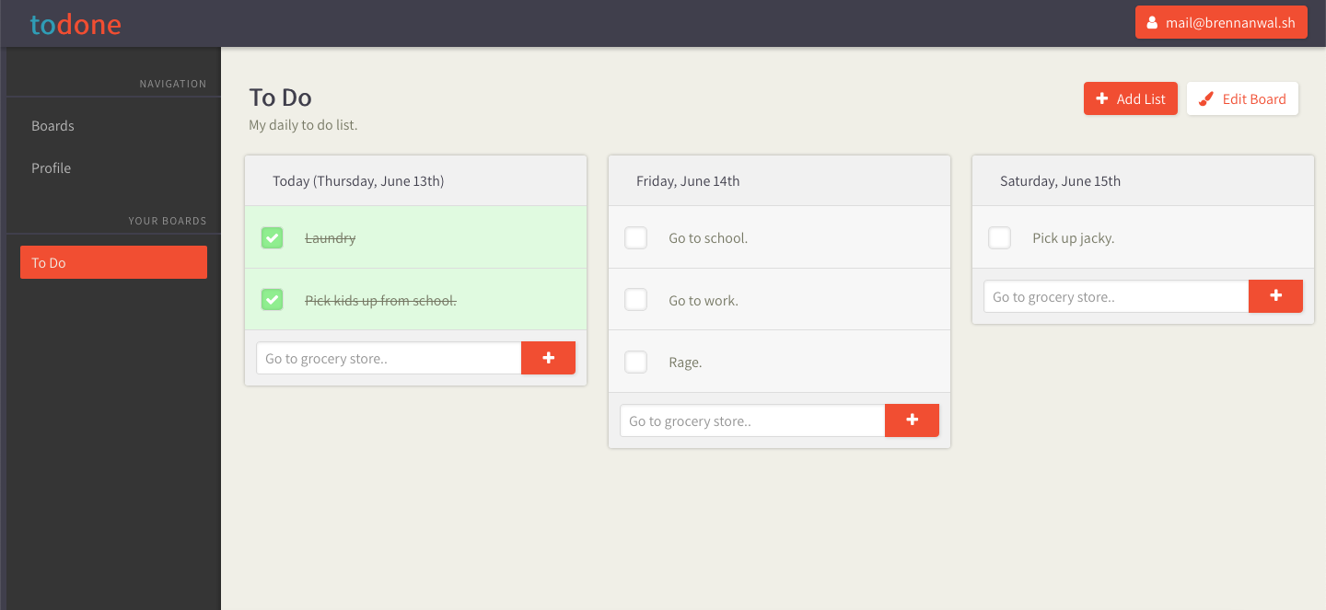
Task: Click plus button in Today list
Action: click(x=548, y=358)
